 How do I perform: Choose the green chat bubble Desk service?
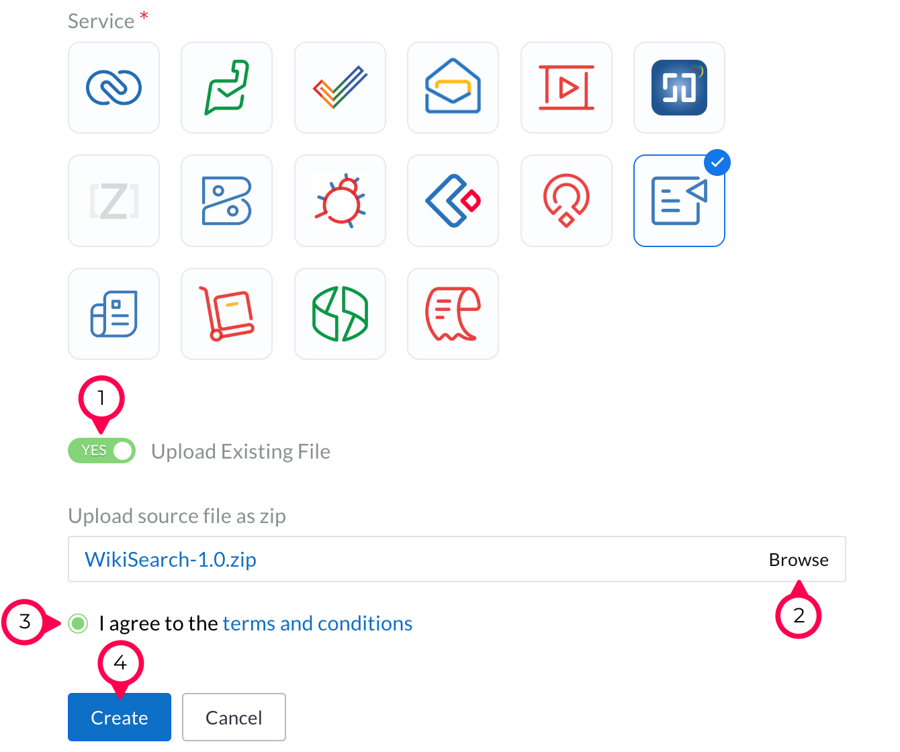tap(226, 88)
